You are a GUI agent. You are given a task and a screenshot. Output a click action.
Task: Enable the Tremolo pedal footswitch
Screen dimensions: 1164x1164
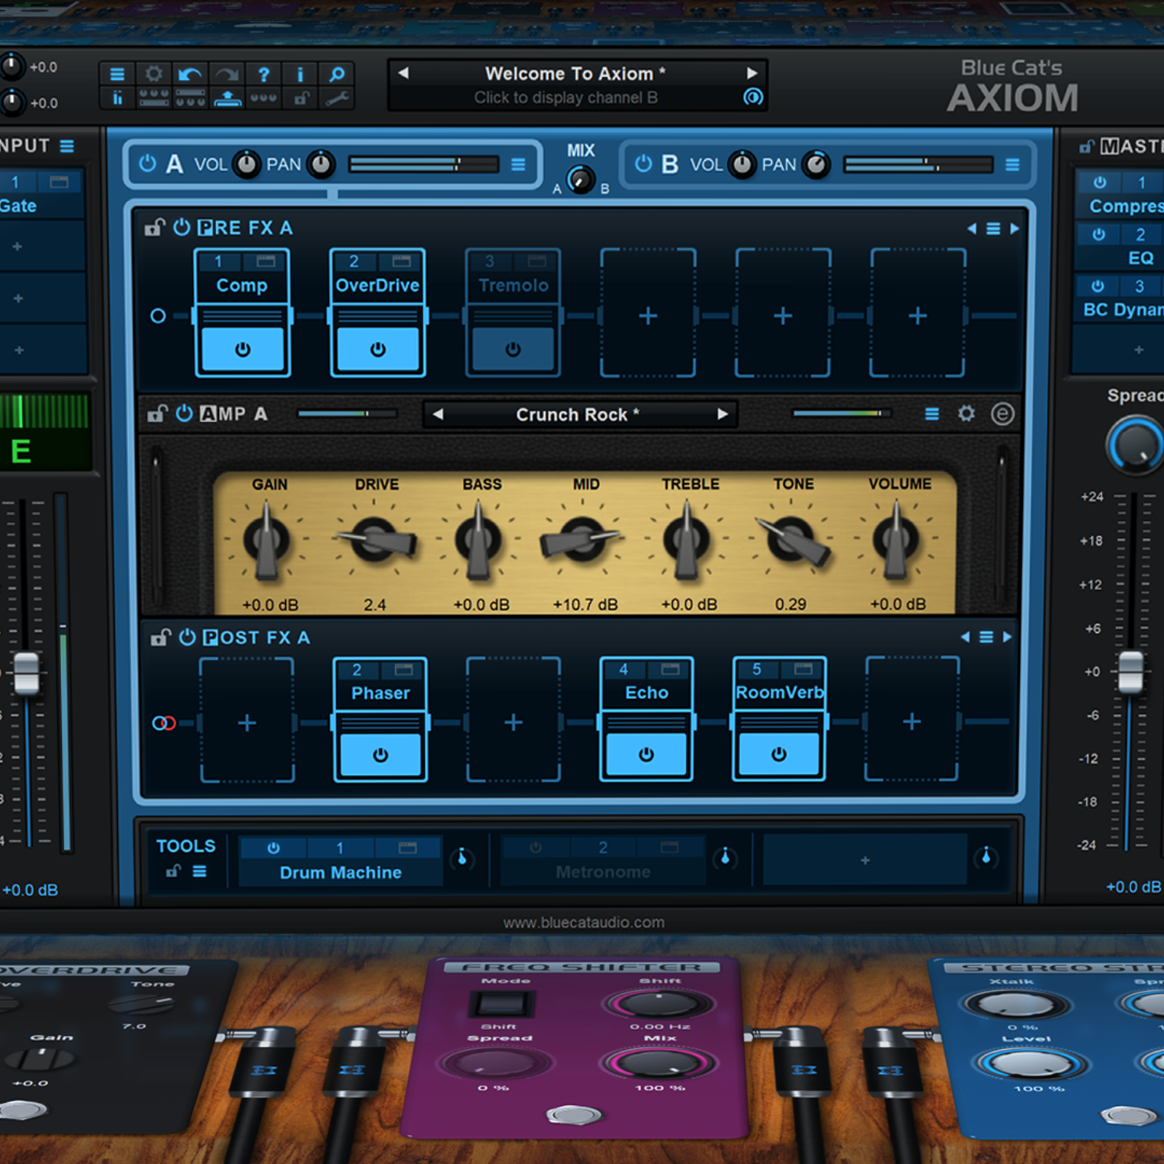pos(513,349)
